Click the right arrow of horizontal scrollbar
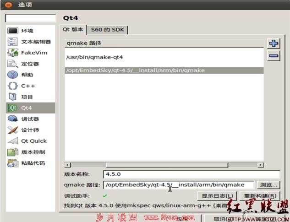The height and width of the screenshot is (222, 290). tap(261, 165)
